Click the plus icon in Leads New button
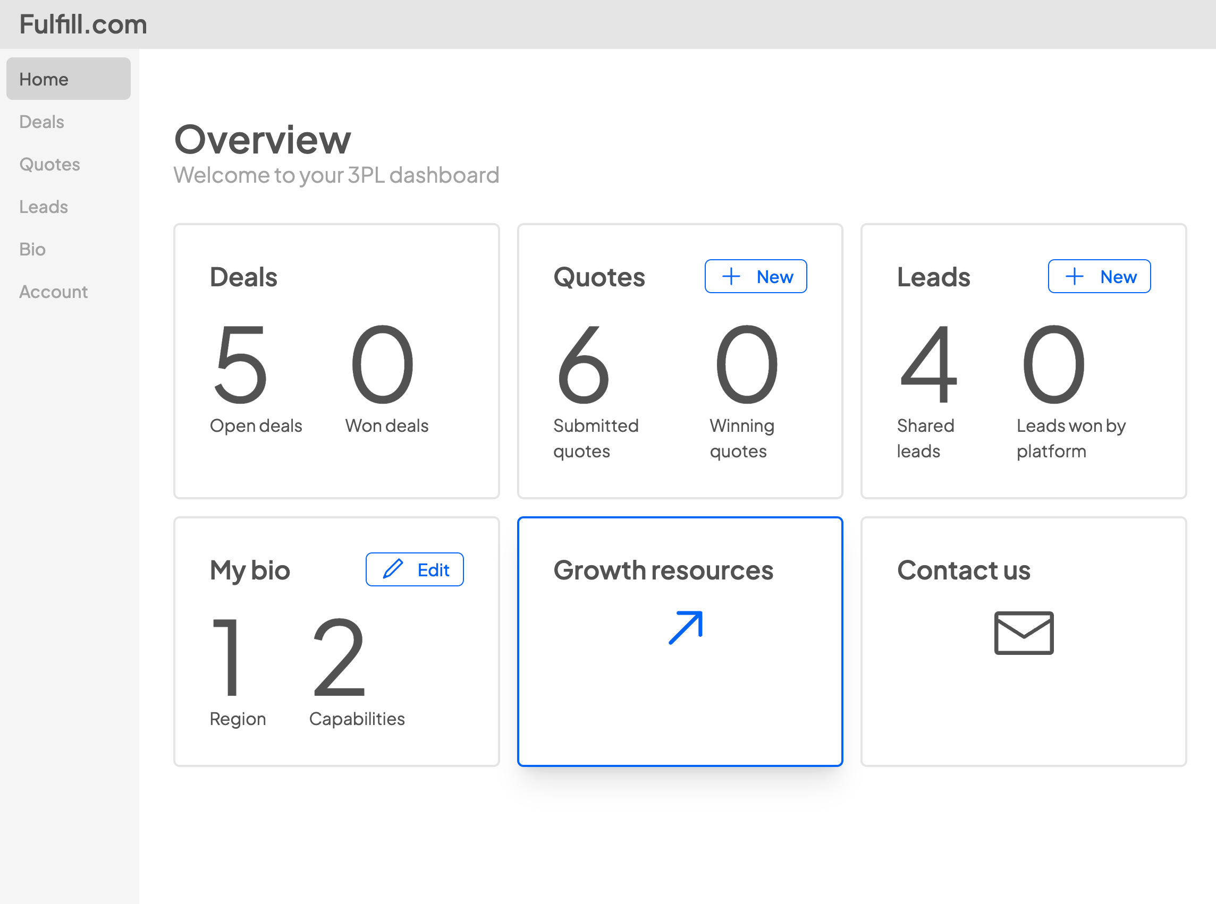The image size is (1216, 904). point(1074,276)
